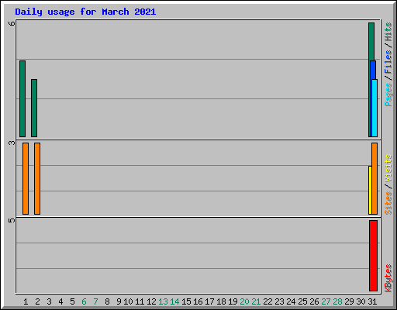Click the orange Sites bar for day 2

tap(37, 178)
